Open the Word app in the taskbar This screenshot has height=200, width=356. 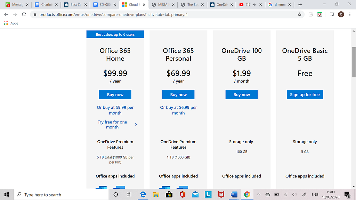click(234, 194)
